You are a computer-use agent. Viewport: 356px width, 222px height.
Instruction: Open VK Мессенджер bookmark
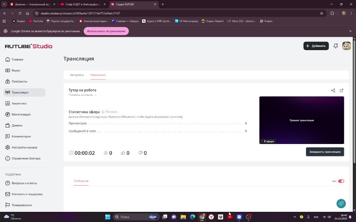pos(186,21)
